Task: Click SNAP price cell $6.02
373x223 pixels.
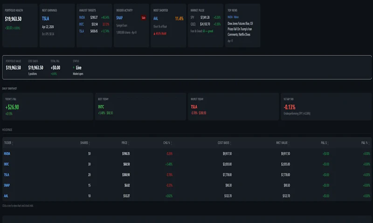Action: tap(127, 185)
